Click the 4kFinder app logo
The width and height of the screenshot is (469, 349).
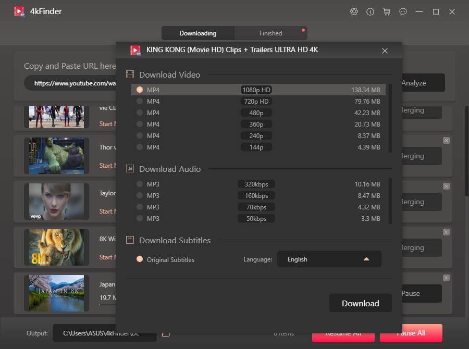[x=20, y=11]
